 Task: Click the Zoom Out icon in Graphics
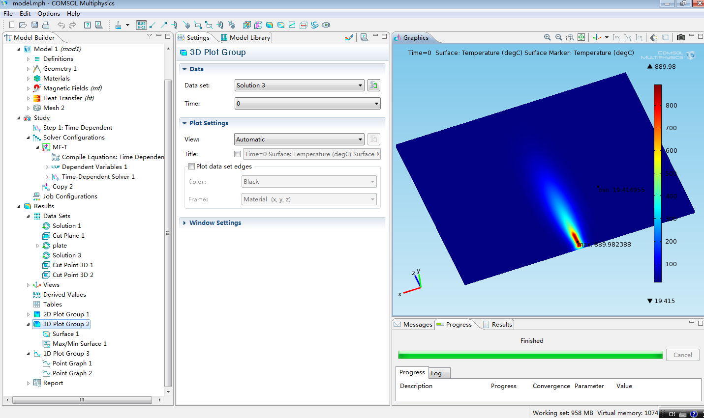(x=558, y=37)
